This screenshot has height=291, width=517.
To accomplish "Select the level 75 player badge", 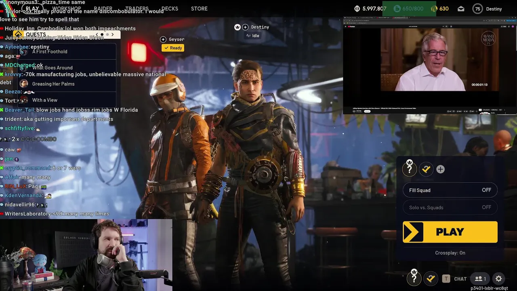I will [478, 9].
